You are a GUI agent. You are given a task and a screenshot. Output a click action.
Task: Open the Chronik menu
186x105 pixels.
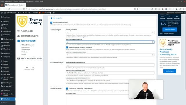point(22,1)
